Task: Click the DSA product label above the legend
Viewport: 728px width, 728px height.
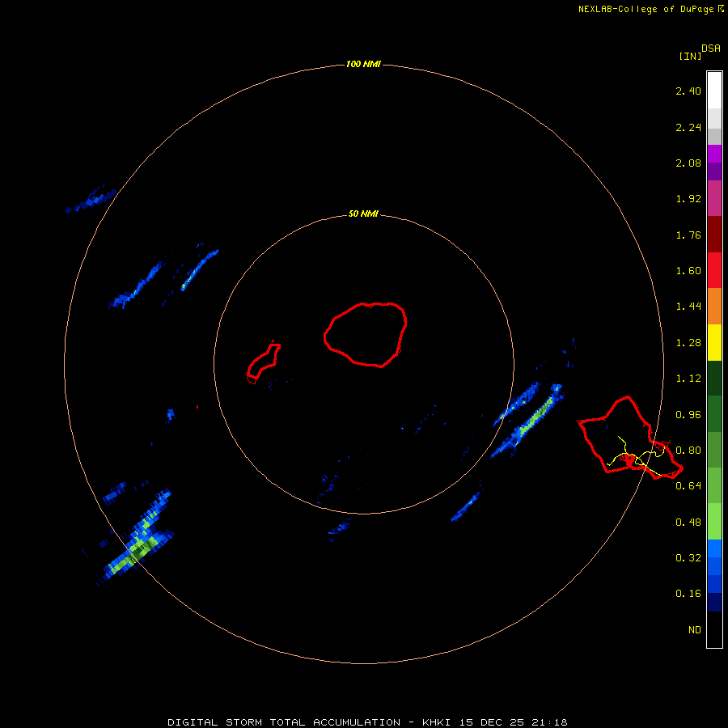Action: (711, 49)
